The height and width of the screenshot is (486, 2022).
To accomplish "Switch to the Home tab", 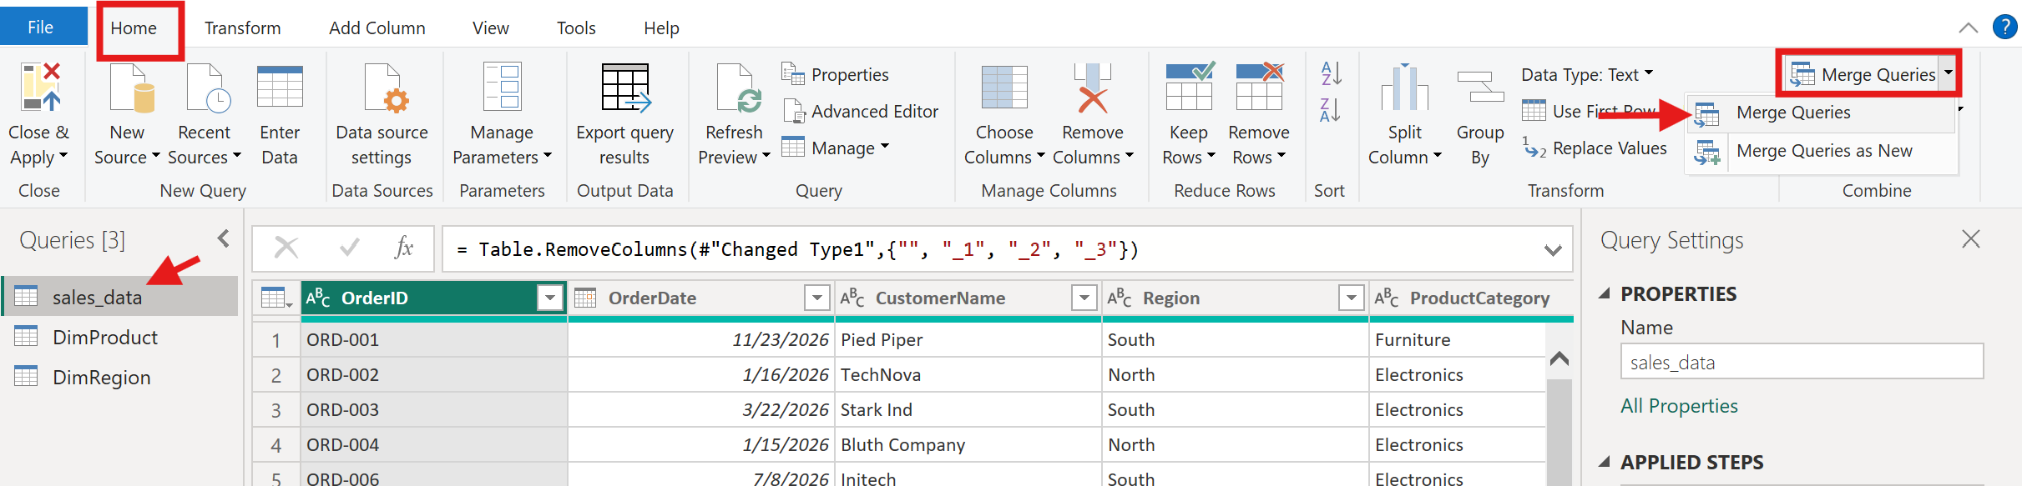I will (x=134, y=28).
